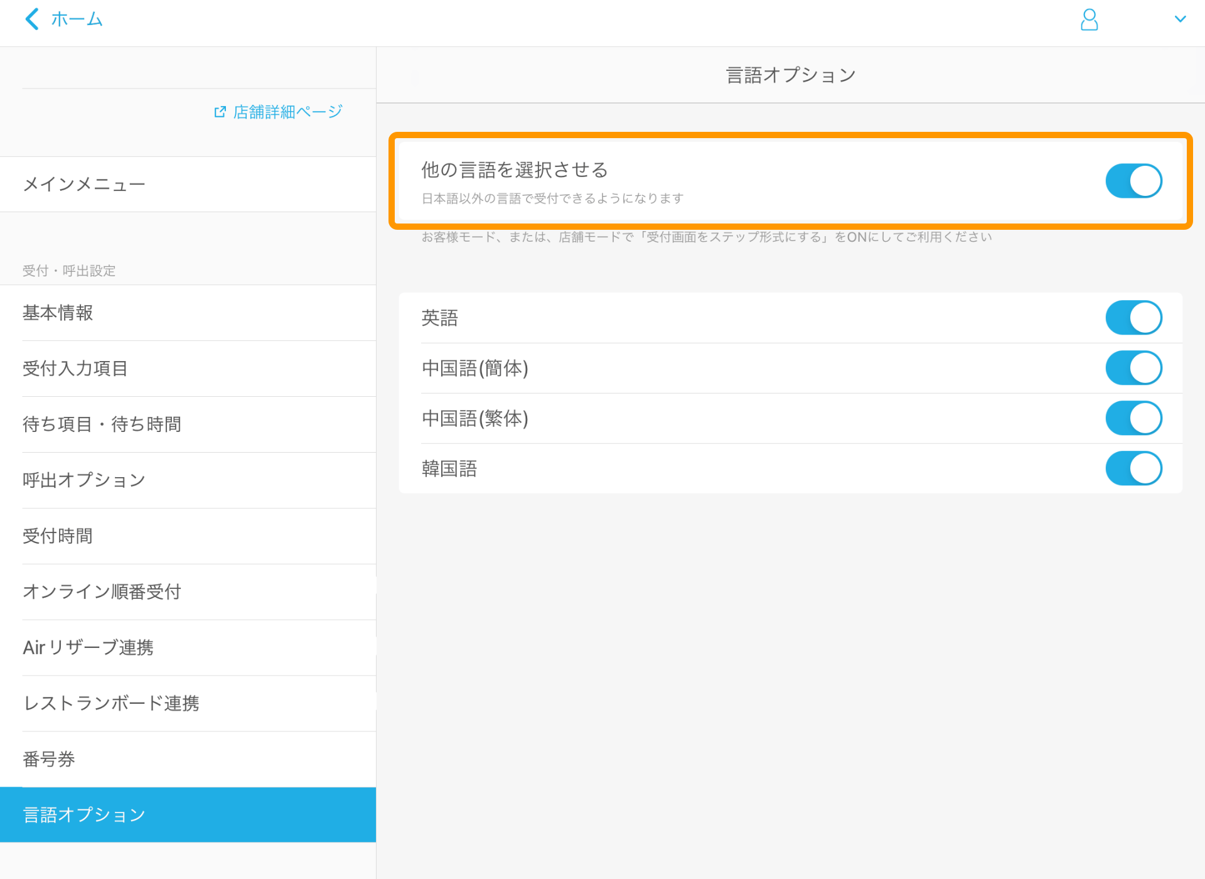Open the 番号券 settings page

[48, 759]
